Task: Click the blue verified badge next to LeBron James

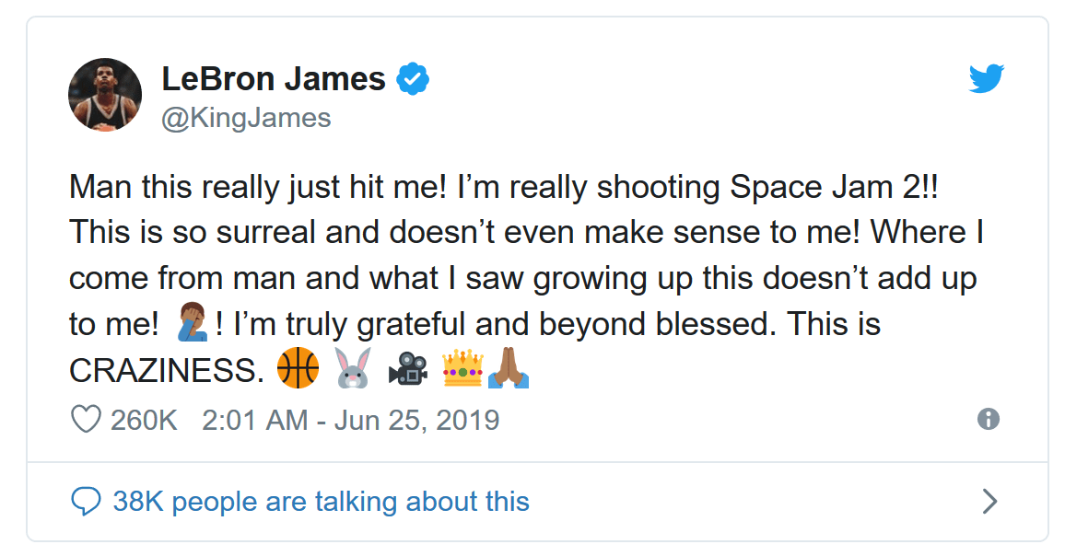Action: [411, 78]
